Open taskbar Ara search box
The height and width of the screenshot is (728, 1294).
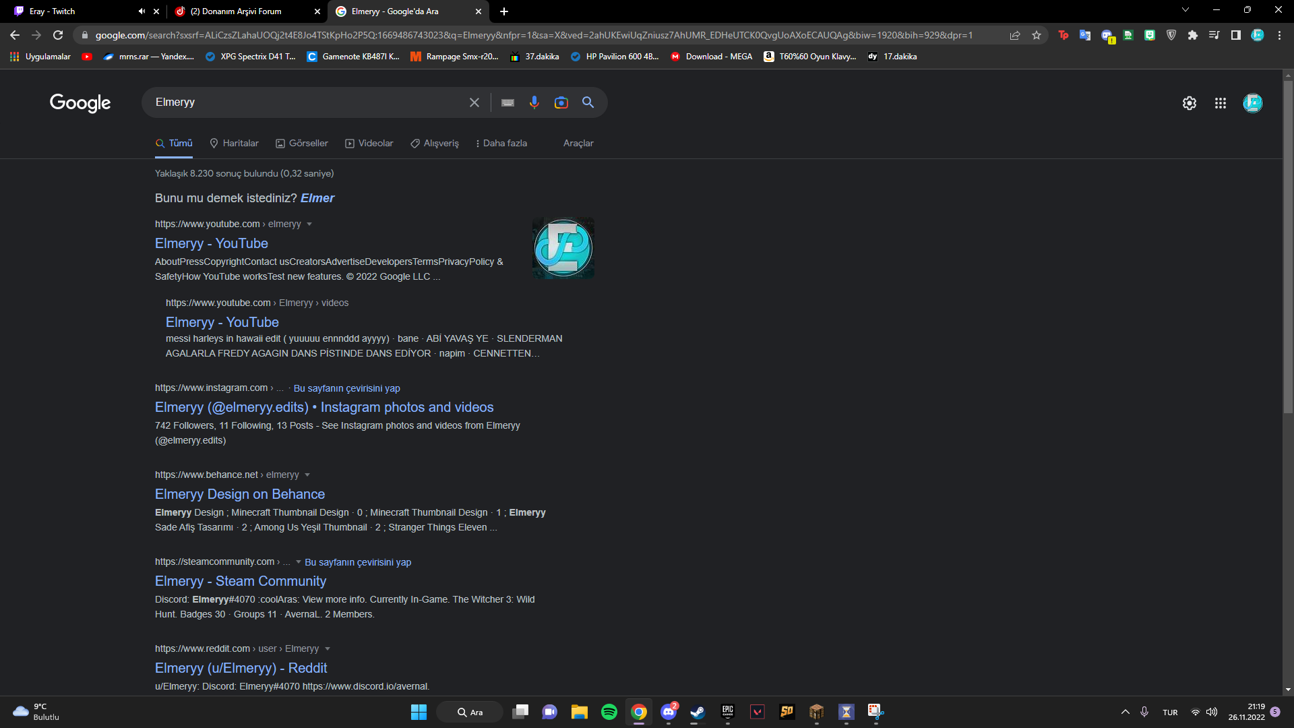pos(470,712)
